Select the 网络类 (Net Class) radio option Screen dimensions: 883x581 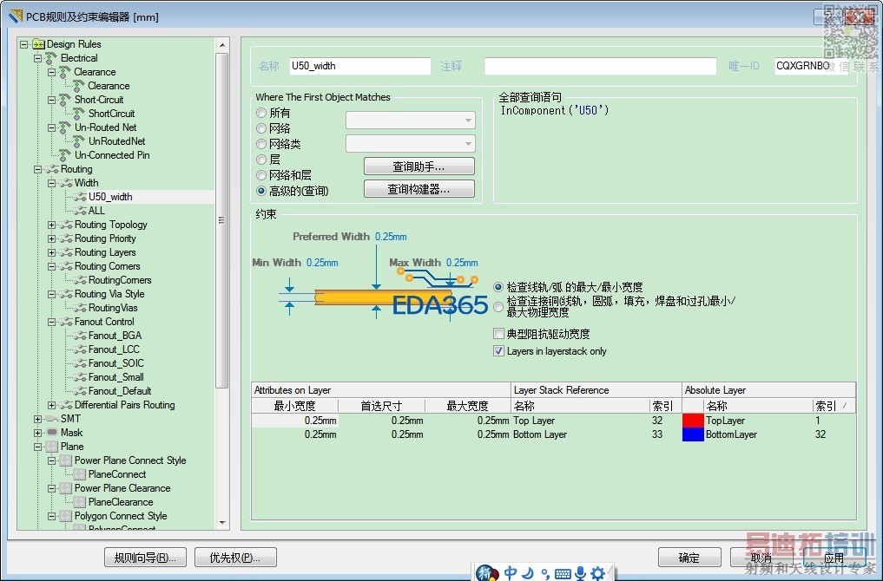point(261,144)
